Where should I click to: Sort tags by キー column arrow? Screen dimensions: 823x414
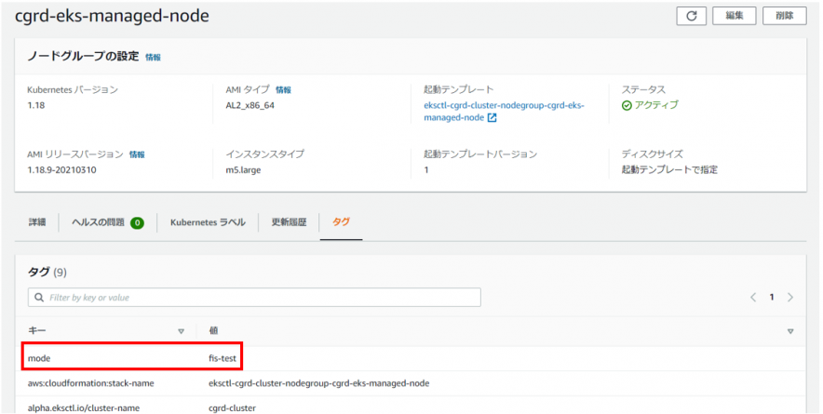(181, 331)
